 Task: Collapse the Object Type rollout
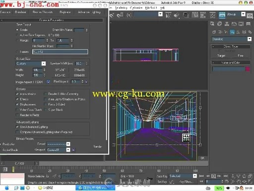231,46
